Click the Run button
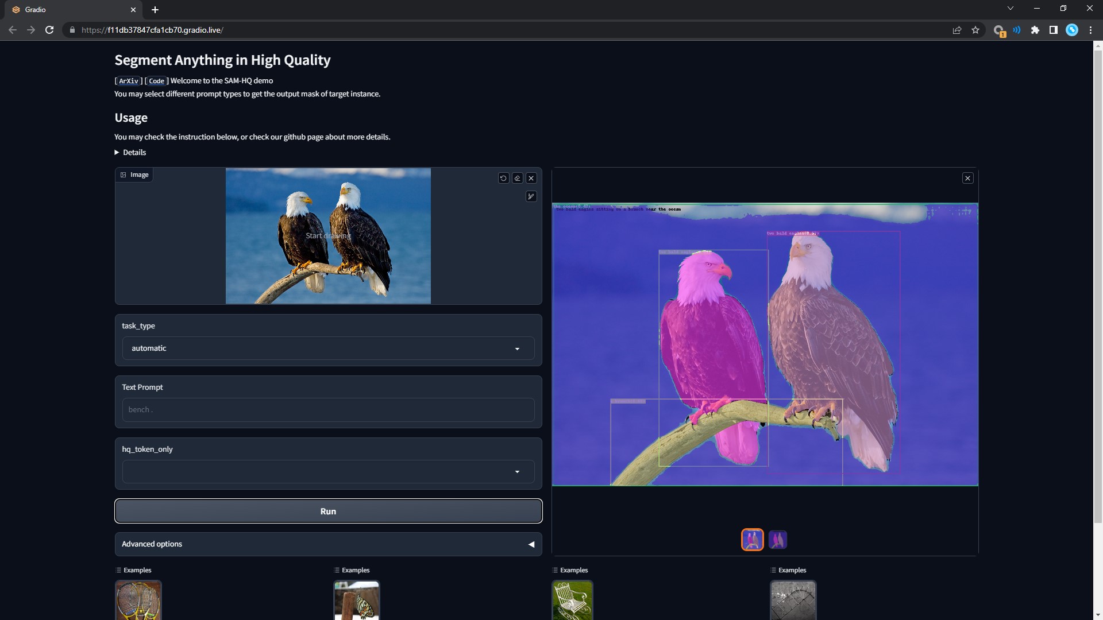 pos(328,511)
